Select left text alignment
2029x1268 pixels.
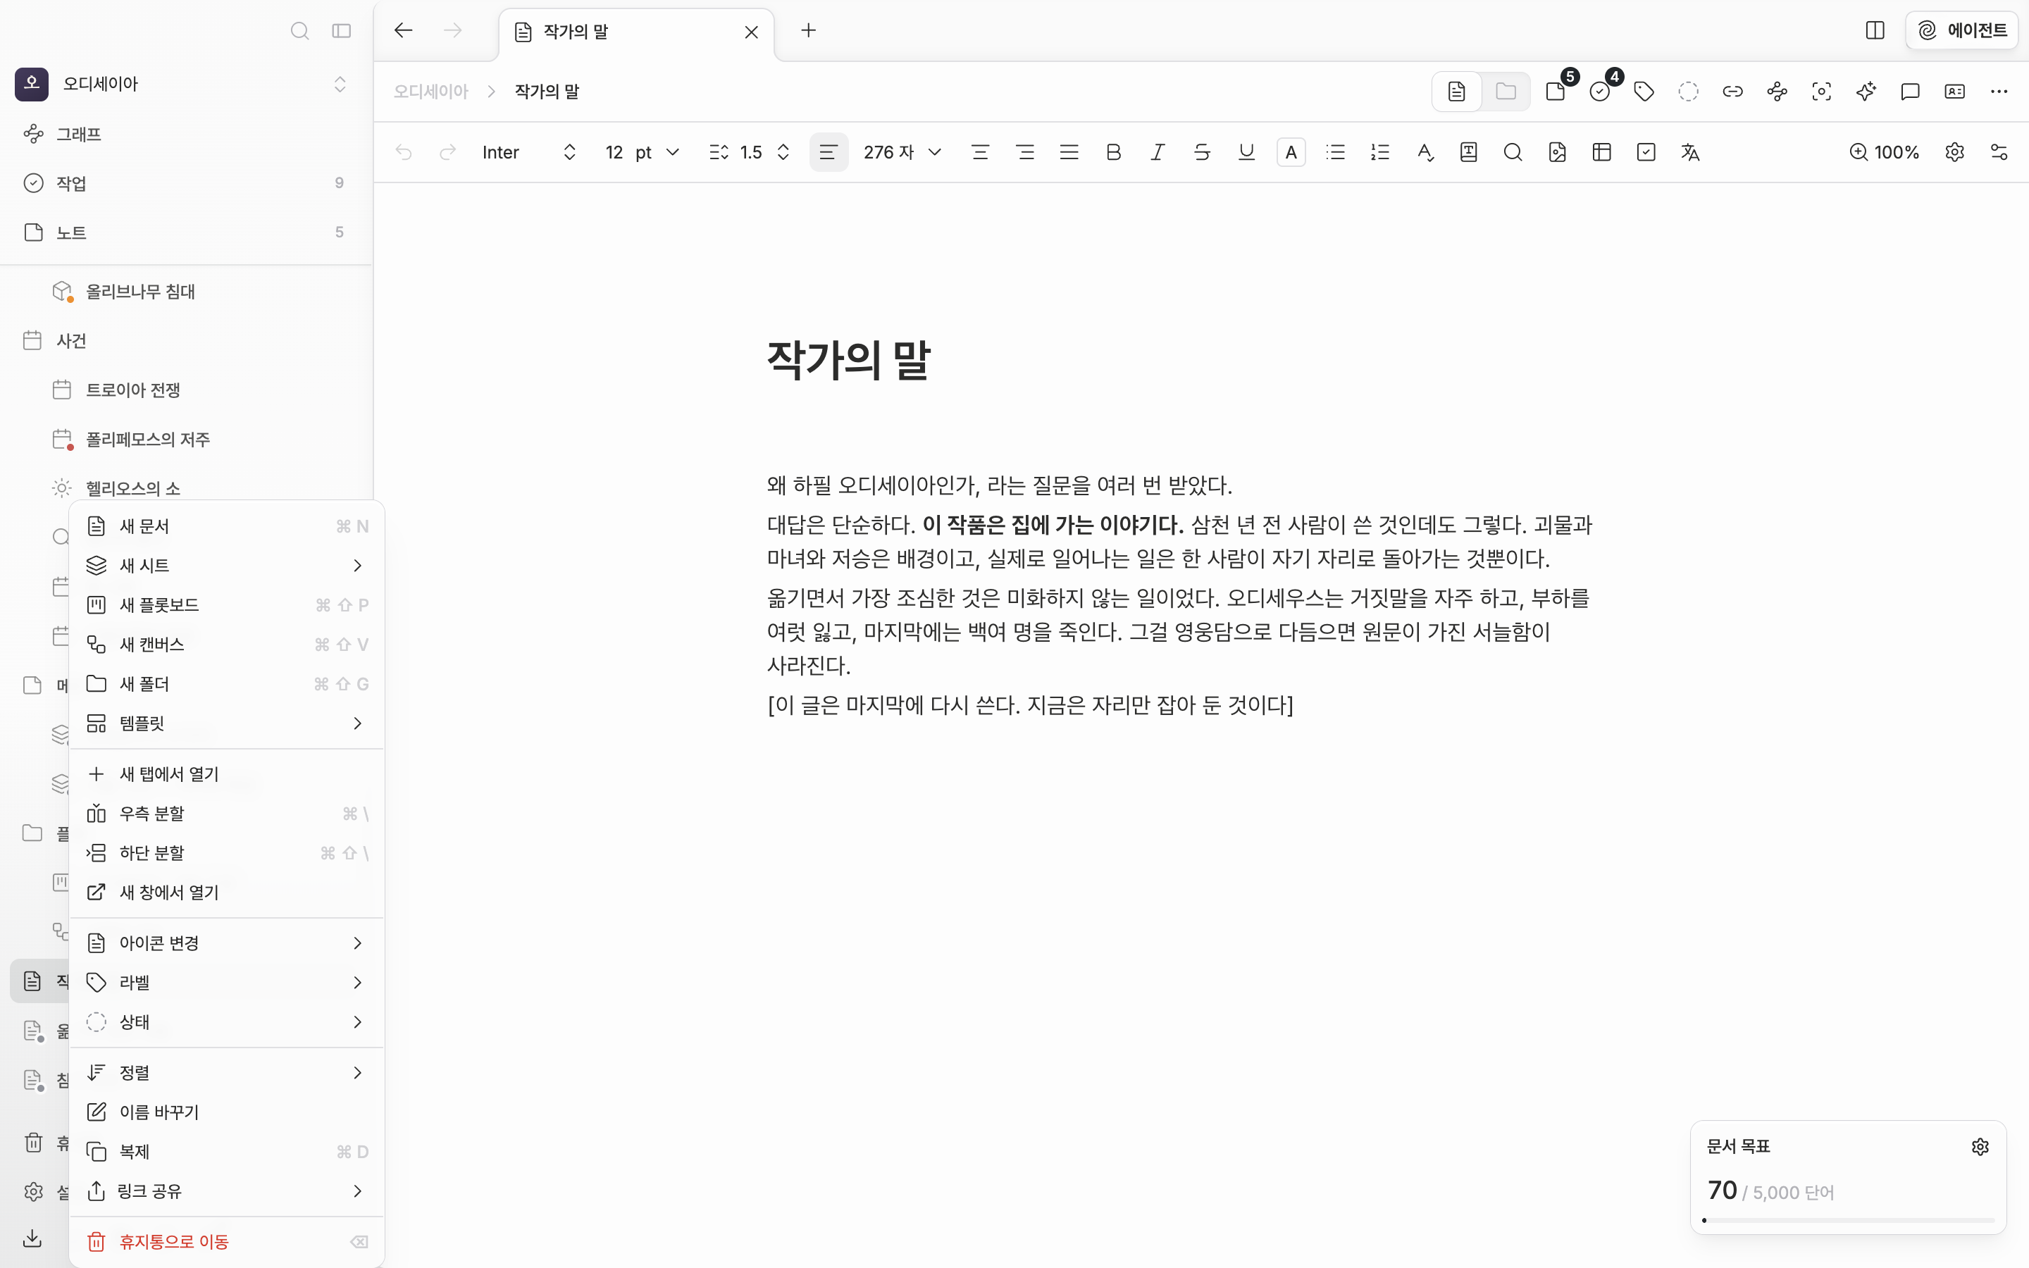pos(829,151)
